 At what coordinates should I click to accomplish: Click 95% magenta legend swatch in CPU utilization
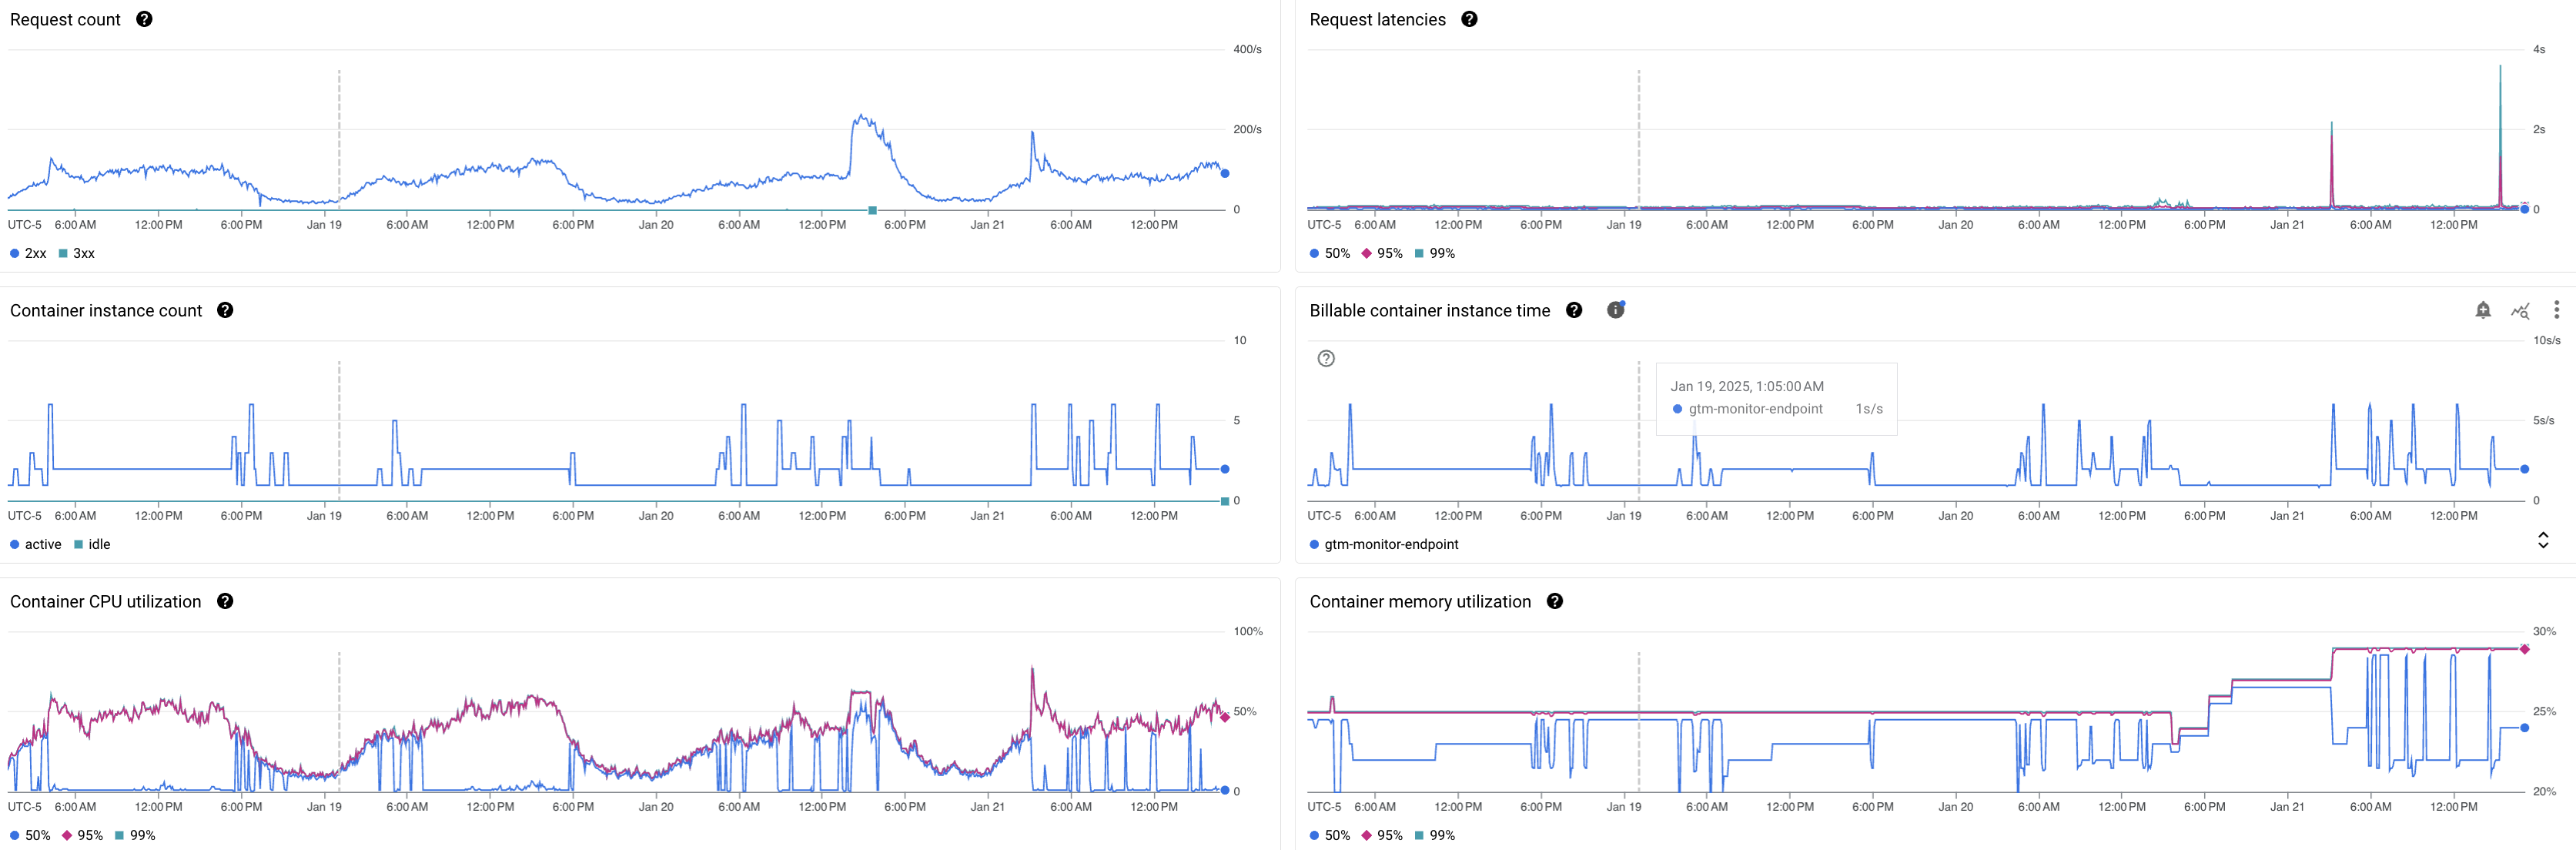click(67, 835)
